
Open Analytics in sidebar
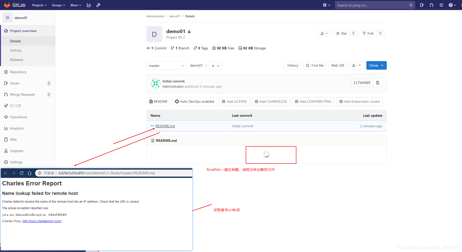pos(28,128)
